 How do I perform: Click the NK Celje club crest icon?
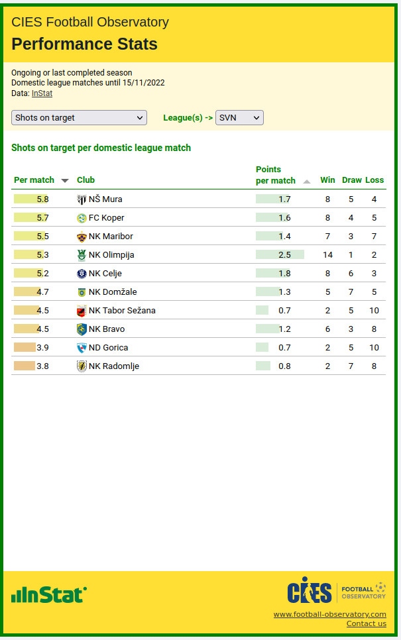pyautogui.click(x=82, y=274)
